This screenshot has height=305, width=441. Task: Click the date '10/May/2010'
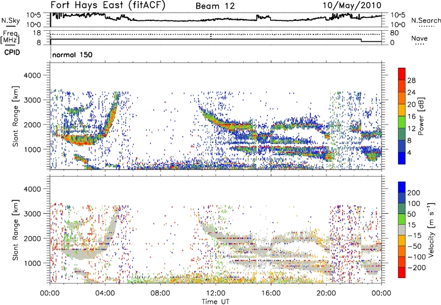click(x=352, y=6)
